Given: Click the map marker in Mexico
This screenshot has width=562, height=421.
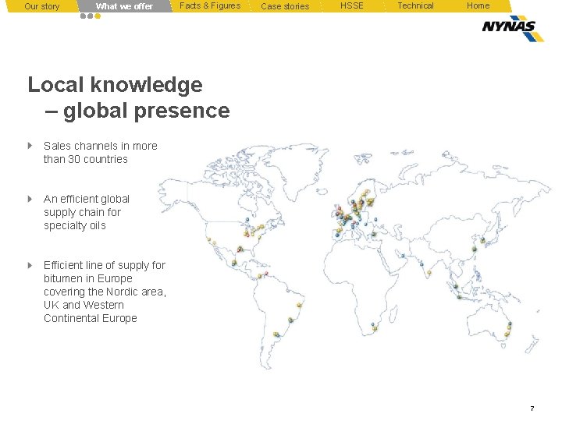Looking at the screenshot, I should 233,264.
